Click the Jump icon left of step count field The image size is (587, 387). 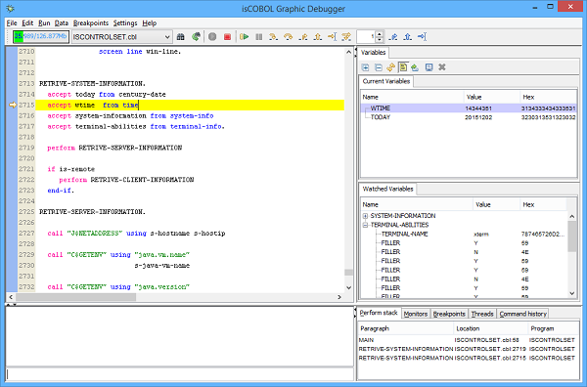click(x=346, y=36)
